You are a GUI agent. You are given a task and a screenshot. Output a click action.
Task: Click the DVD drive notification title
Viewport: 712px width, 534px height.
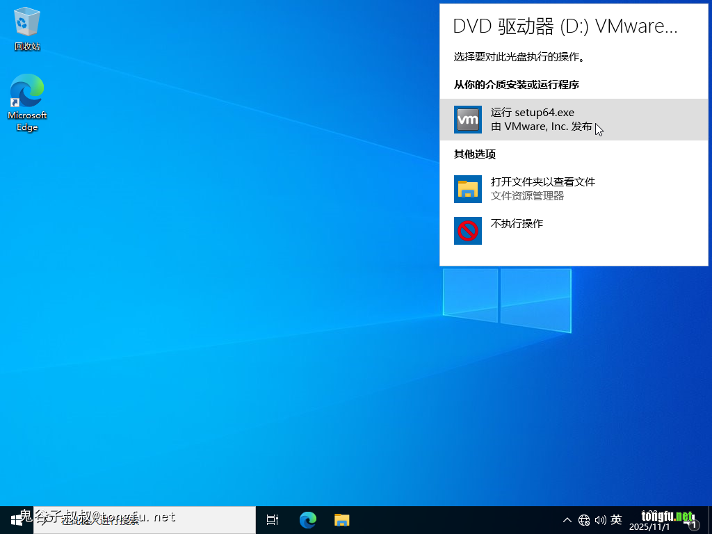565,26
